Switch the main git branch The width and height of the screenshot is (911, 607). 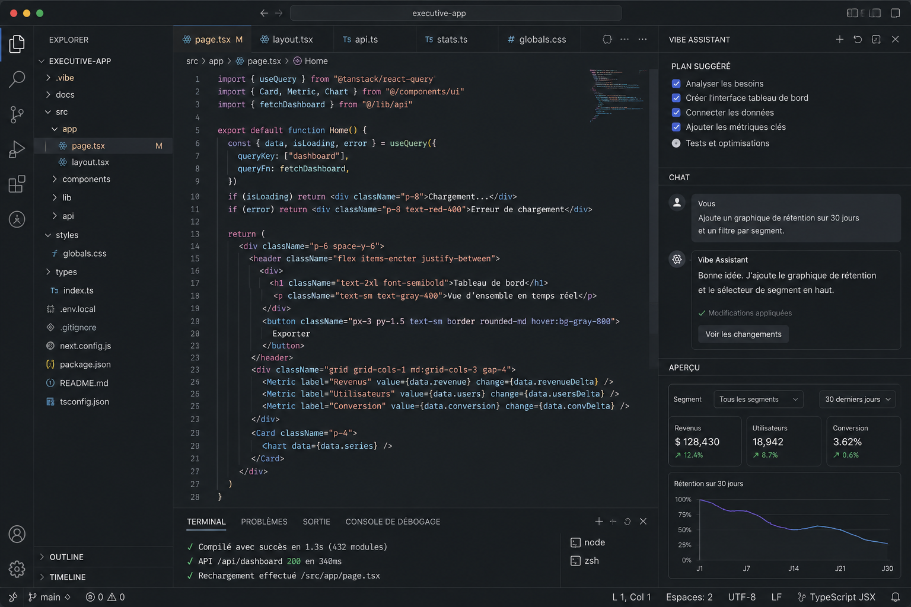pos(49,597)
